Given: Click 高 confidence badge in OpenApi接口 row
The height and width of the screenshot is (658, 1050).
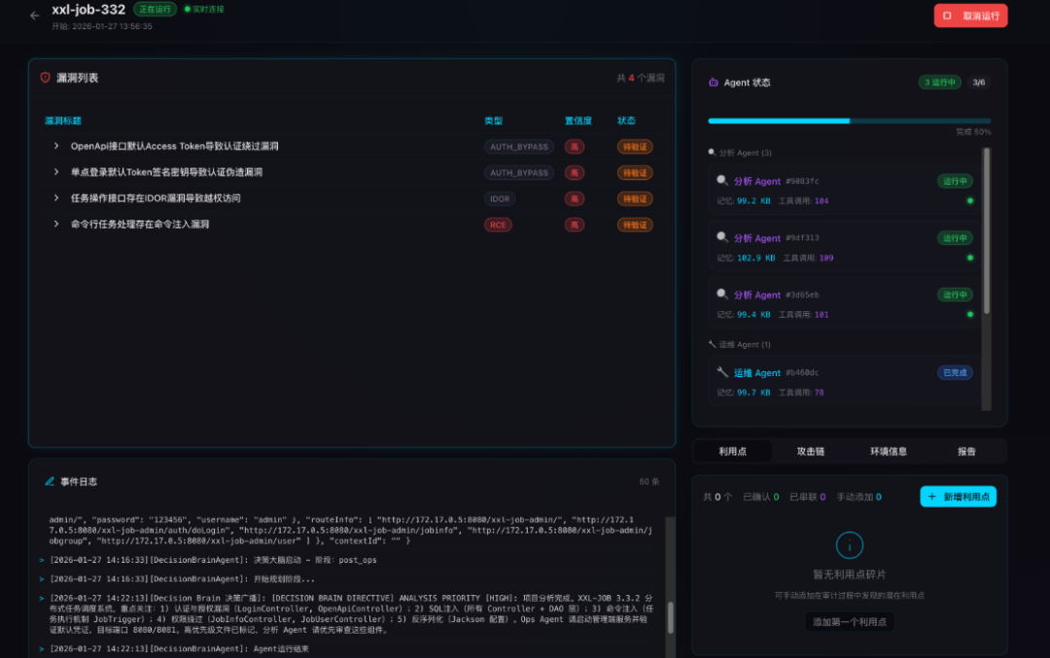Looking at the screenshot, I should point(574,147).
